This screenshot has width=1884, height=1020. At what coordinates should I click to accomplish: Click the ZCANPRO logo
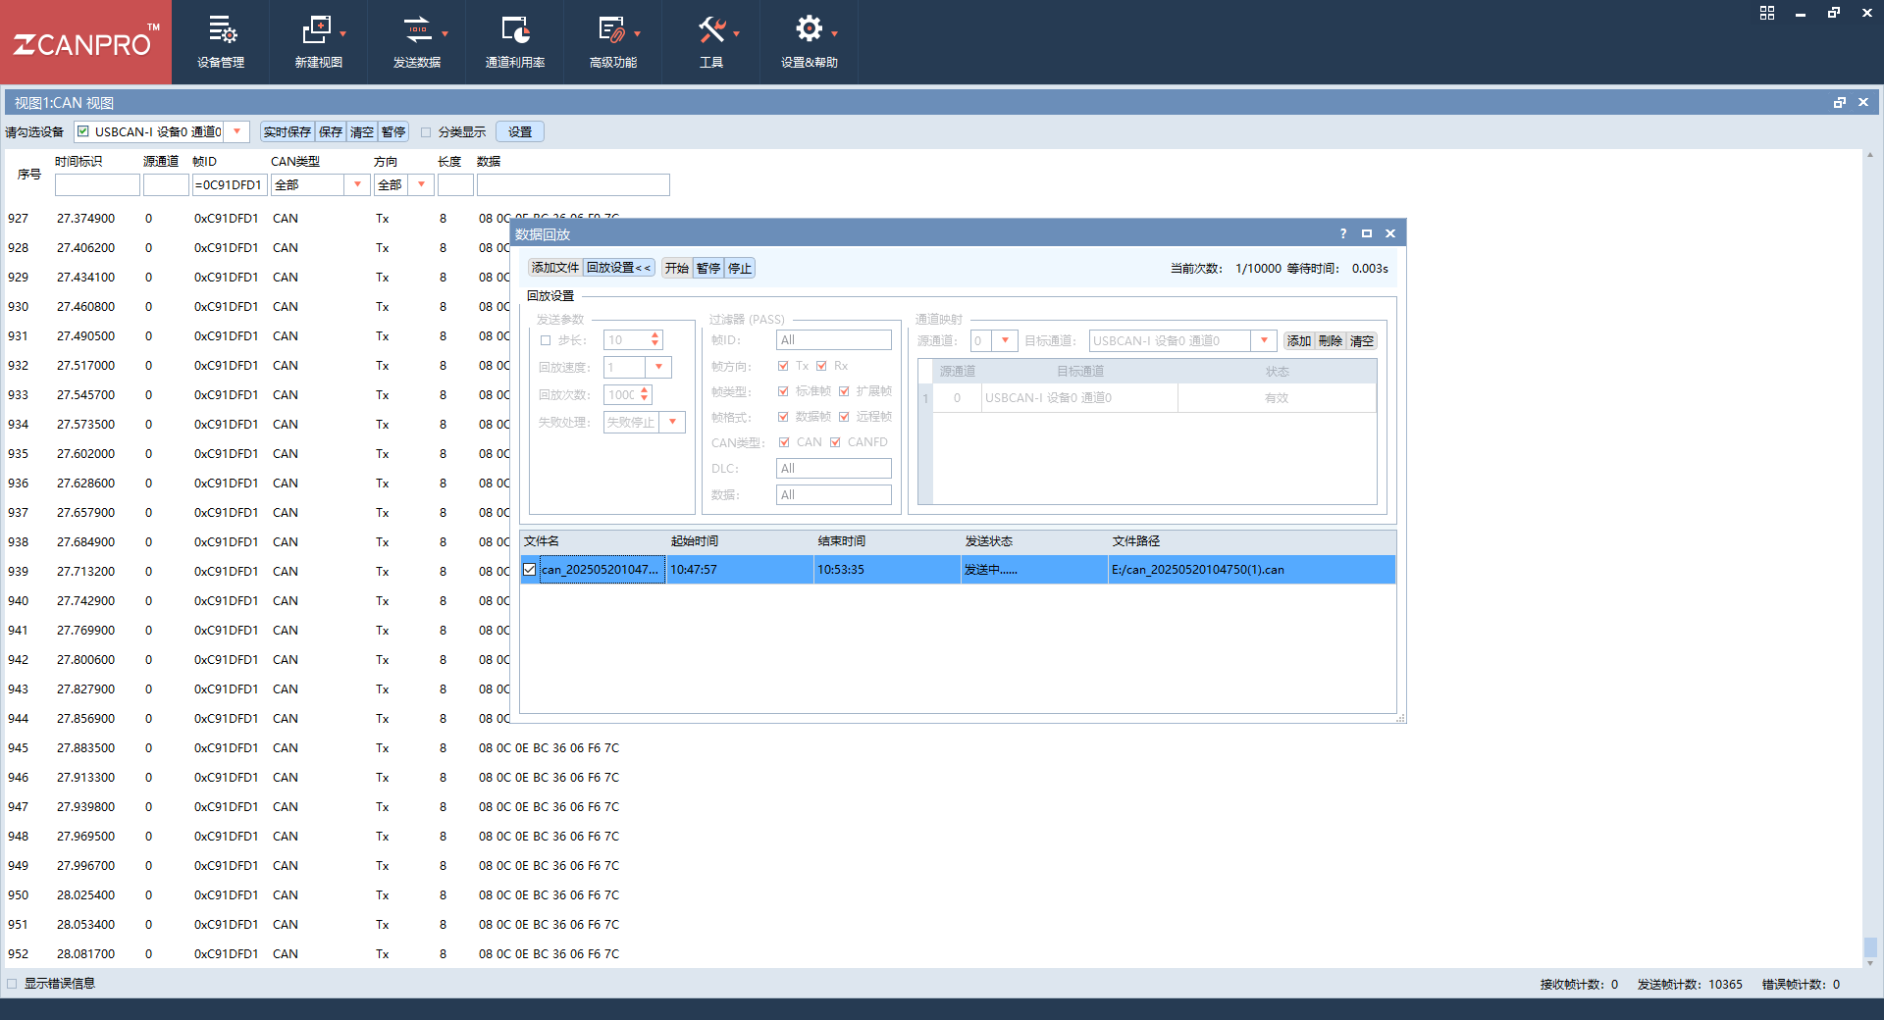coord(85,43)
